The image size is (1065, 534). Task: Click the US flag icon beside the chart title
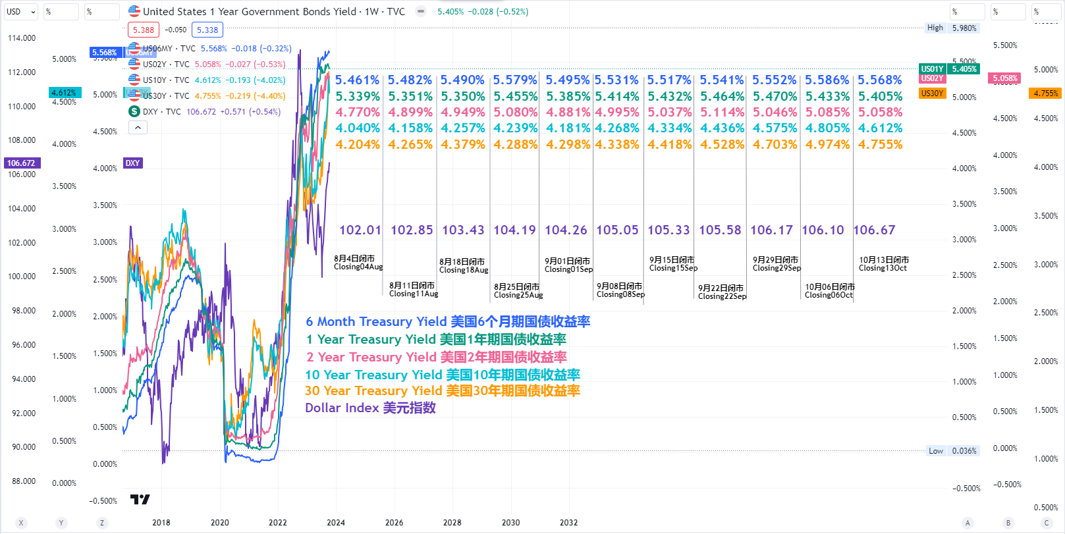pos(134,11)
